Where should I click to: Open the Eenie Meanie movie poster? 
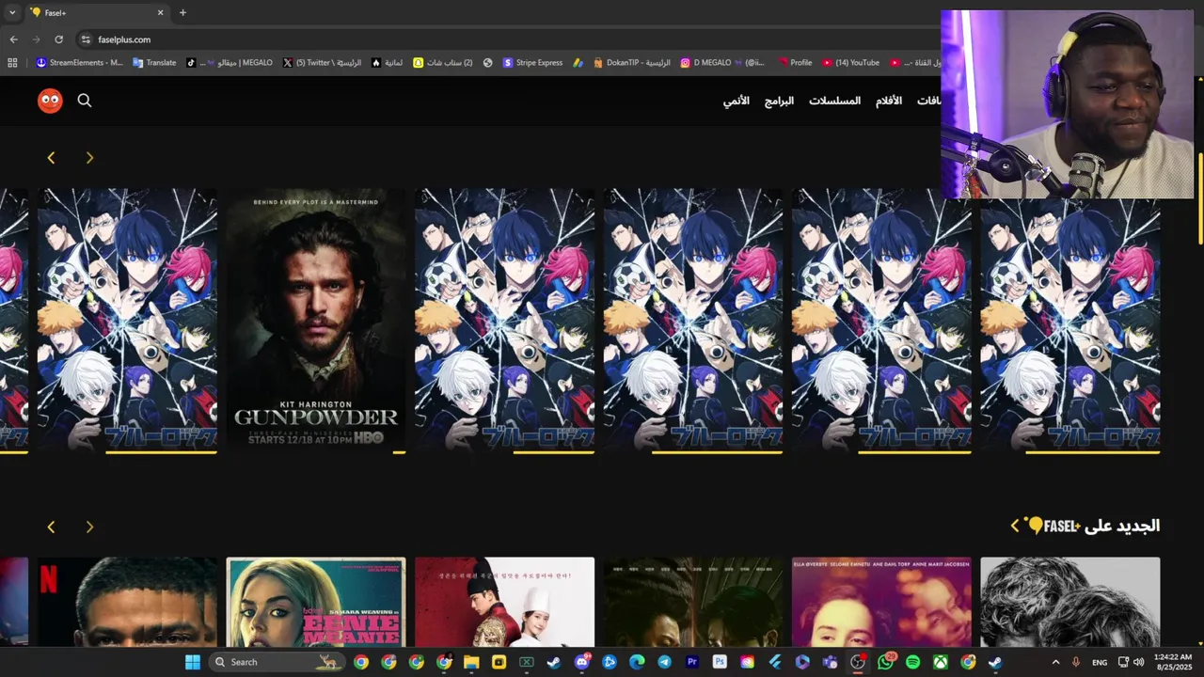point(316,602)
